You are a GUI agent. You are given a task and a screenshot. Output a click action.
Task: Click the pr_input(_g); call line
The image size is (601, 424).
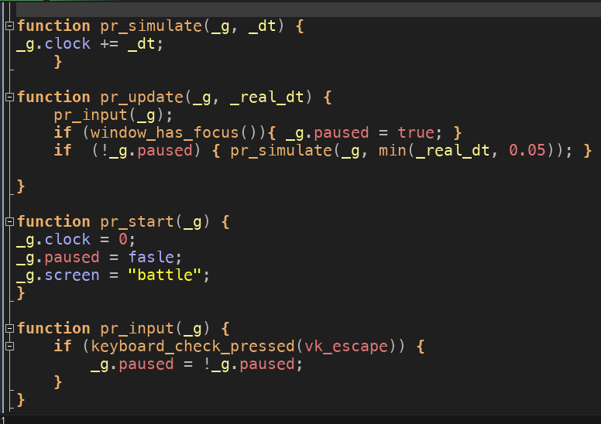113,115
